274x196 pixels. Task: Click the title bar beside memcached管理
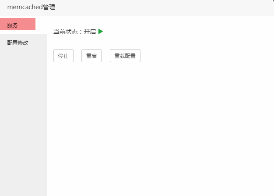pyautogui.click(x=157, y=8)
